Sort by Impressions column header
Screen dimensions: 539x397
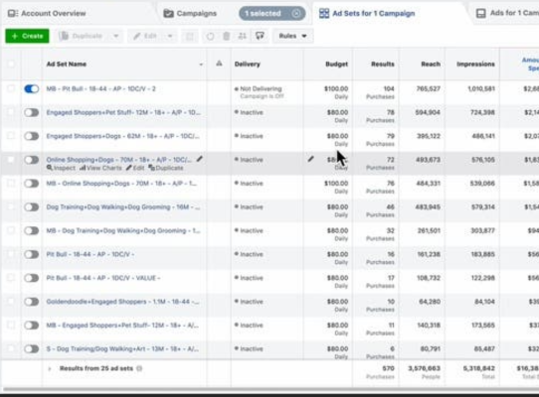pos(475,65)
